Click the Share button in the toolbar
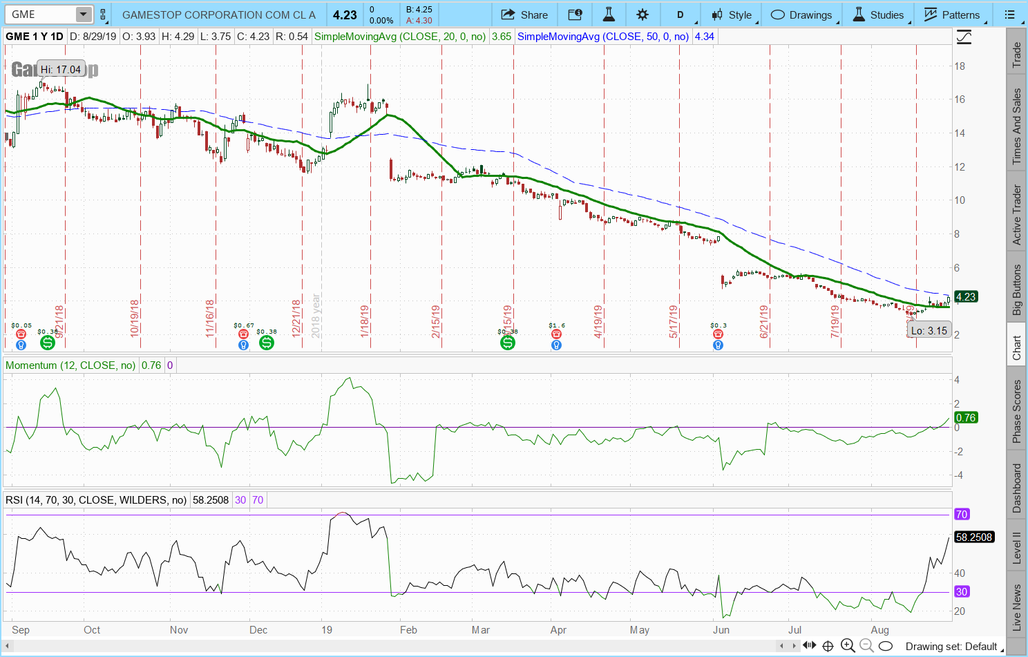Screen dimensions: 1028x657 pos(524,15)
